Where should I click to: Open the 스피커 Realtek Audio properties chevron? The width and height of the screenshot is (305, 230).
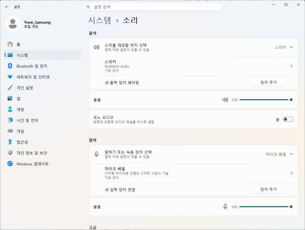[291, 66]
